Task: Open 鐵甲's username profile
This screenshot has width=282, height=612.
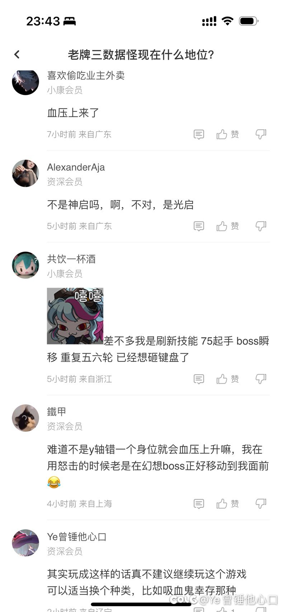Action: coord(57,412)
